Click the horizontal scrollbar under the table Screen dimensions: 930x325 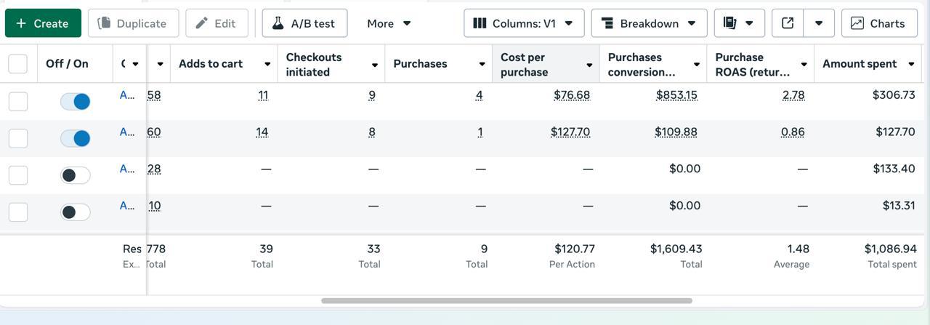coord(506,300)
